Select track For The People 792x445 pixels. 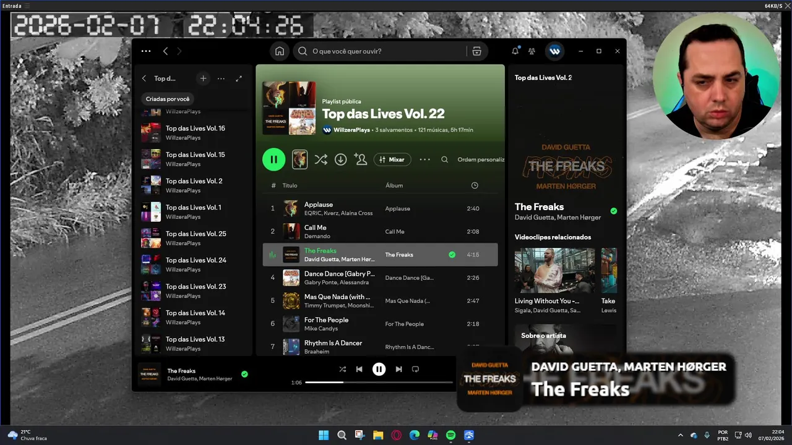[x=380, y=324]
